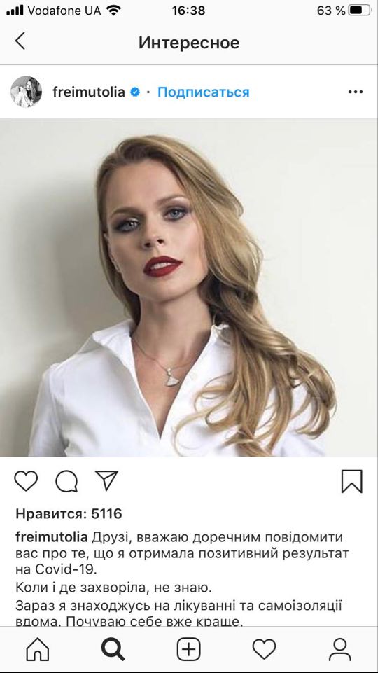The height and width of the screenshot is (673, 378).
Task: Open your Profile tab
Action: pos(339,649)
